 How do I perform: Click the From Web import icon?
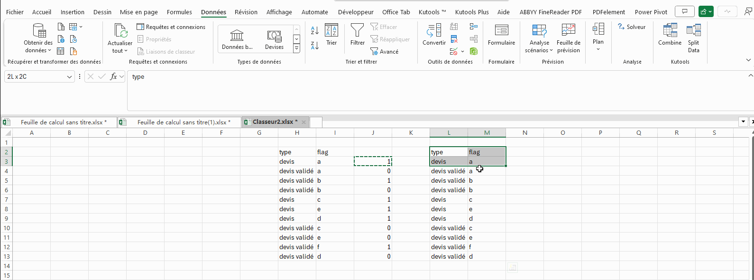(x=61, y=39)
